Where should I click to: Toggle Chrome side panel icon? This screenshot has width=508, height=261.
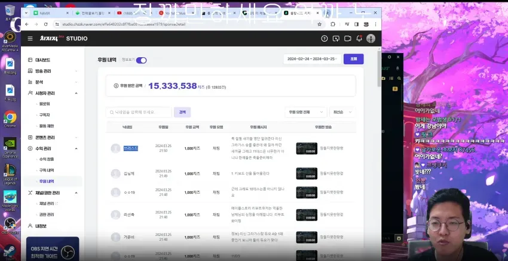click(356, 24)
